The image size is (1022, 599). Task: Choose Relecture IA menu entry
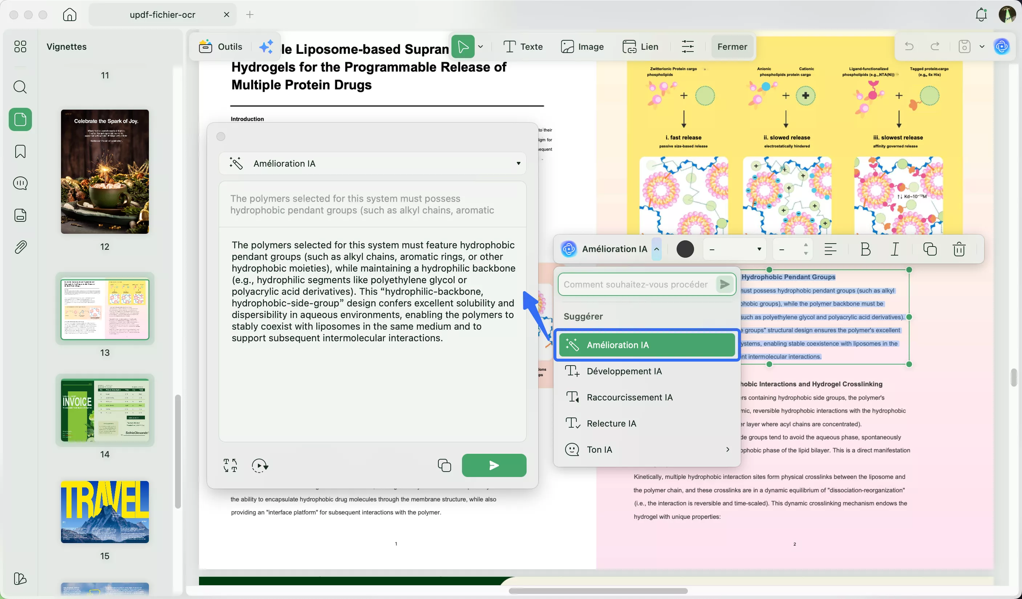click(611, 424)
